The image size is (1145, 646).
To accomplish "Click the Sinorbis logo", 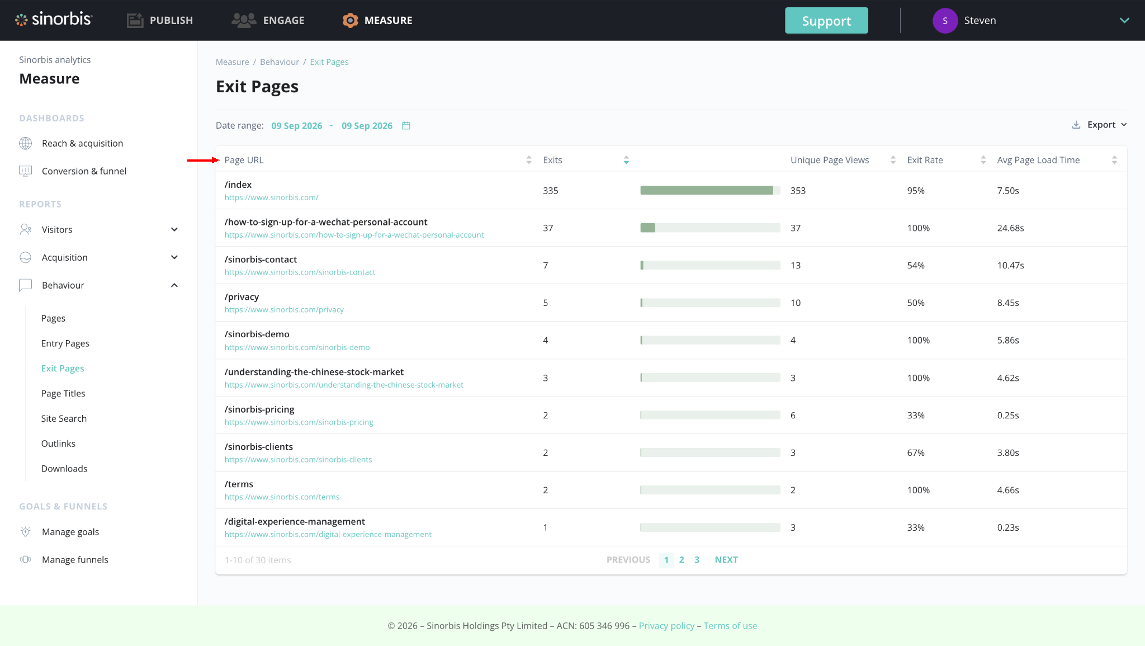I will pyautogui.click(x=54, y=20).
